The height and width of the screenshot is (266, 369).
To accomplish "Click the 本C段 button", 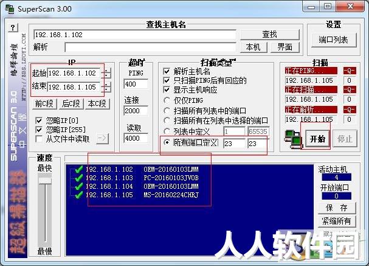I will [97, 104].
